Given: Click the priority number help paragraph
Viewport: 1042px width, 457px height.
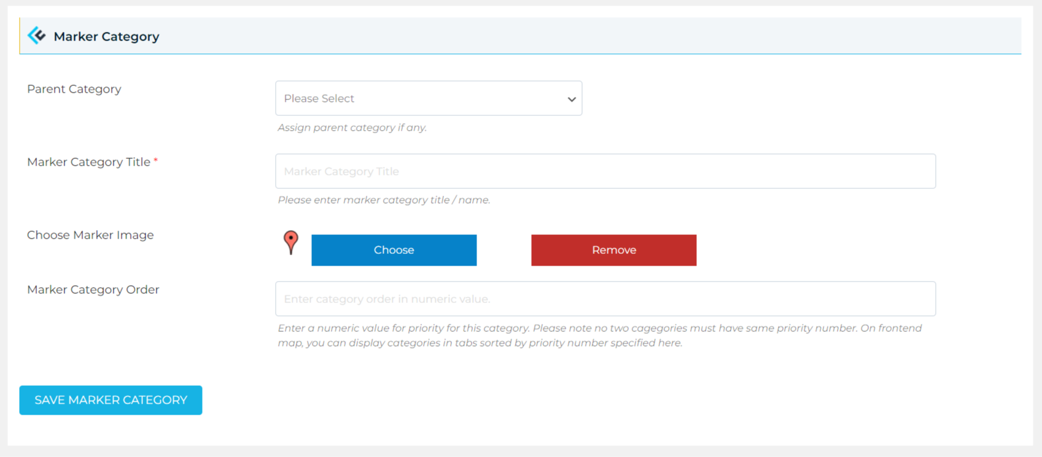Looking at the screenshot, I should [600, 336].
